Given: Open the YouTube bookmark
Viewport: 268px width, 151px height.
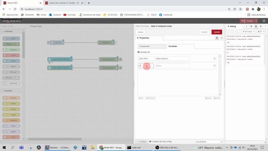Looking at the screenshot, I should [70, 15].
